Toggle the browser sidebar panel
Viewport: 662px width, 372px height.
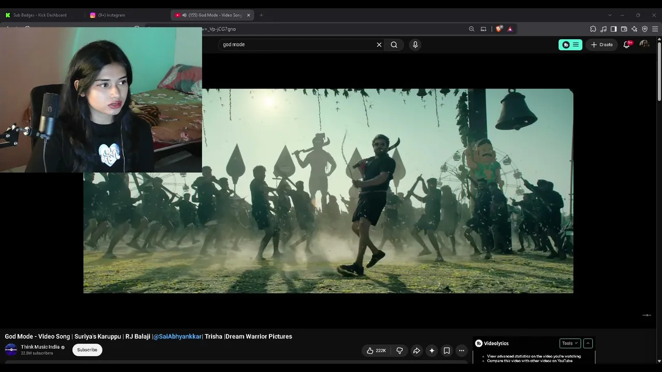coord(613,29)
